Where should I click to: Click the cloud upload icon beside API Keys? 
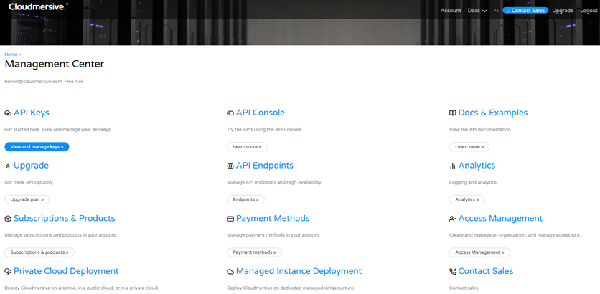8,113
